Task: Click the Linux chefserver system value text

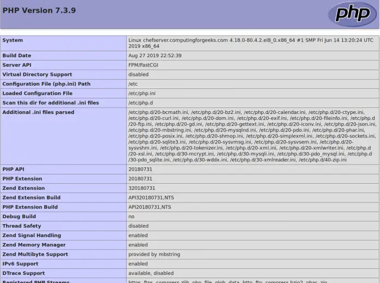Action: tap(251, 43)
